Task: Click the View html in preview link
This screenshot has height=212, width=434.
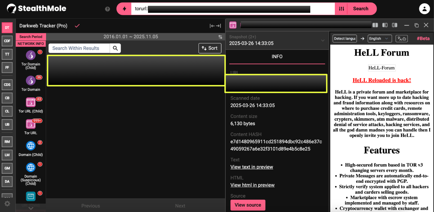Action: point(252,185)
